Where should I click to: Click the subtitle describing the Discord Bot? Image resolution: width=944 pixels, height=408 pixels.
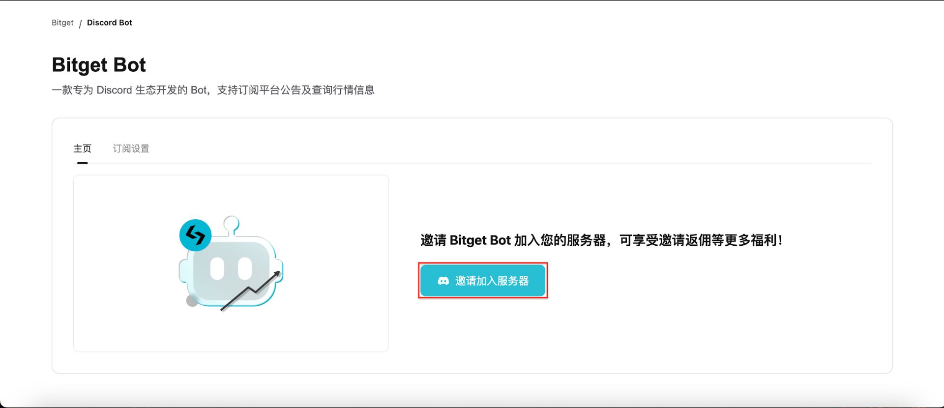tap(213, 90)
